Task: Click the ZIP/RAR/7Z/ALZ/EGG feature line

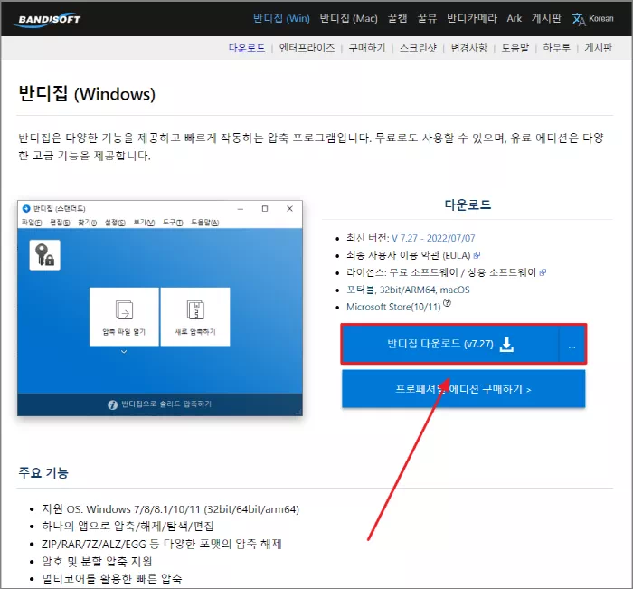Action: point(162,544)
